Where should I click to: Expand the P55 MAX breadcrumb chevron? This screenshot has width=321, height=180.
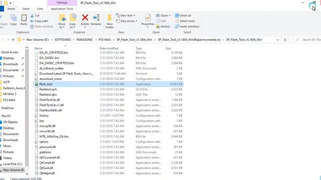(x=114, y=40)
